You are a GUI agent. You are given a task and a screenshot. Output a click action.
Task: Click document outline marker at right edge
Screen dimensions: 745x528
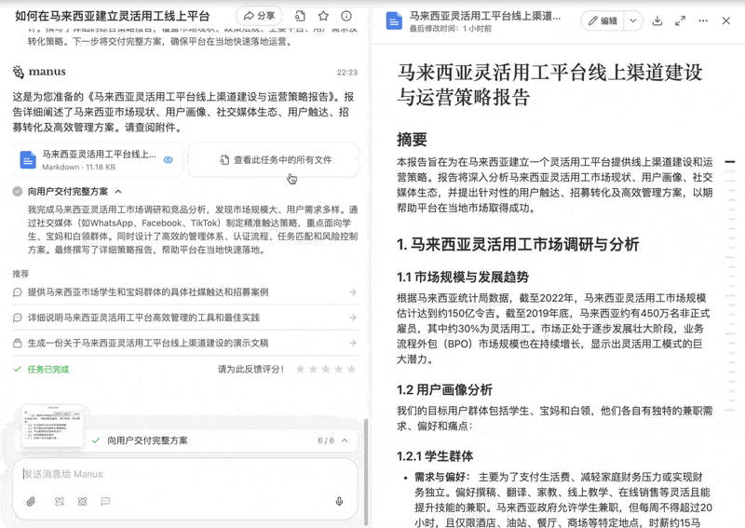tap(730, 162)
